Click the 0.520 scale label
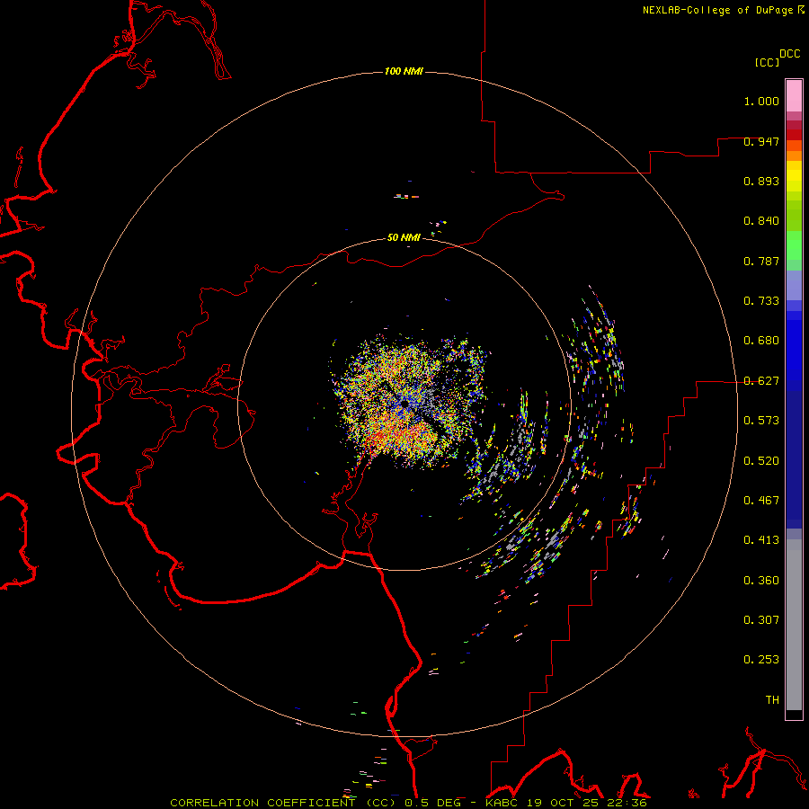The image size is (809, 809). (x=761, y=461)
